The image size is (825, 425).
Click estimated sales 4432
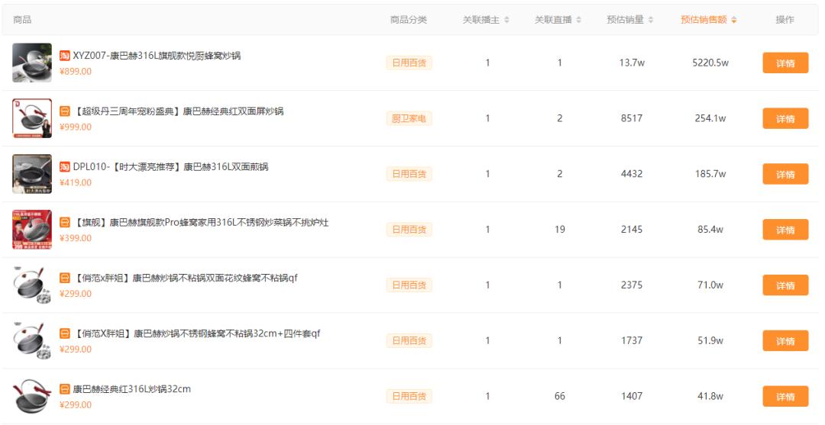click(632, 175)
